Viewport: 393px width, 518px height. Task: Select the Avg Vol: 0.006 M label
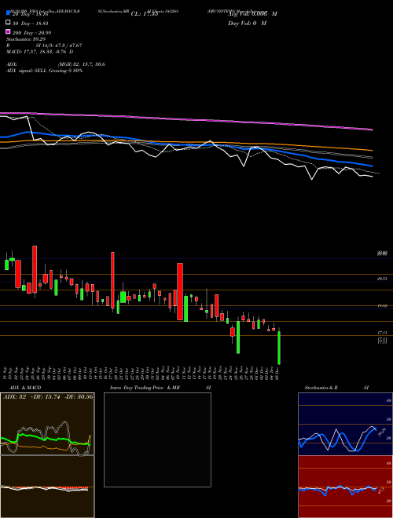point(252,14)
